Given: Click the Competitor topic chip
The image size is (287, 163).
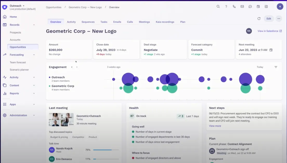Looking at the screenshot, I should tap(78, 137).
